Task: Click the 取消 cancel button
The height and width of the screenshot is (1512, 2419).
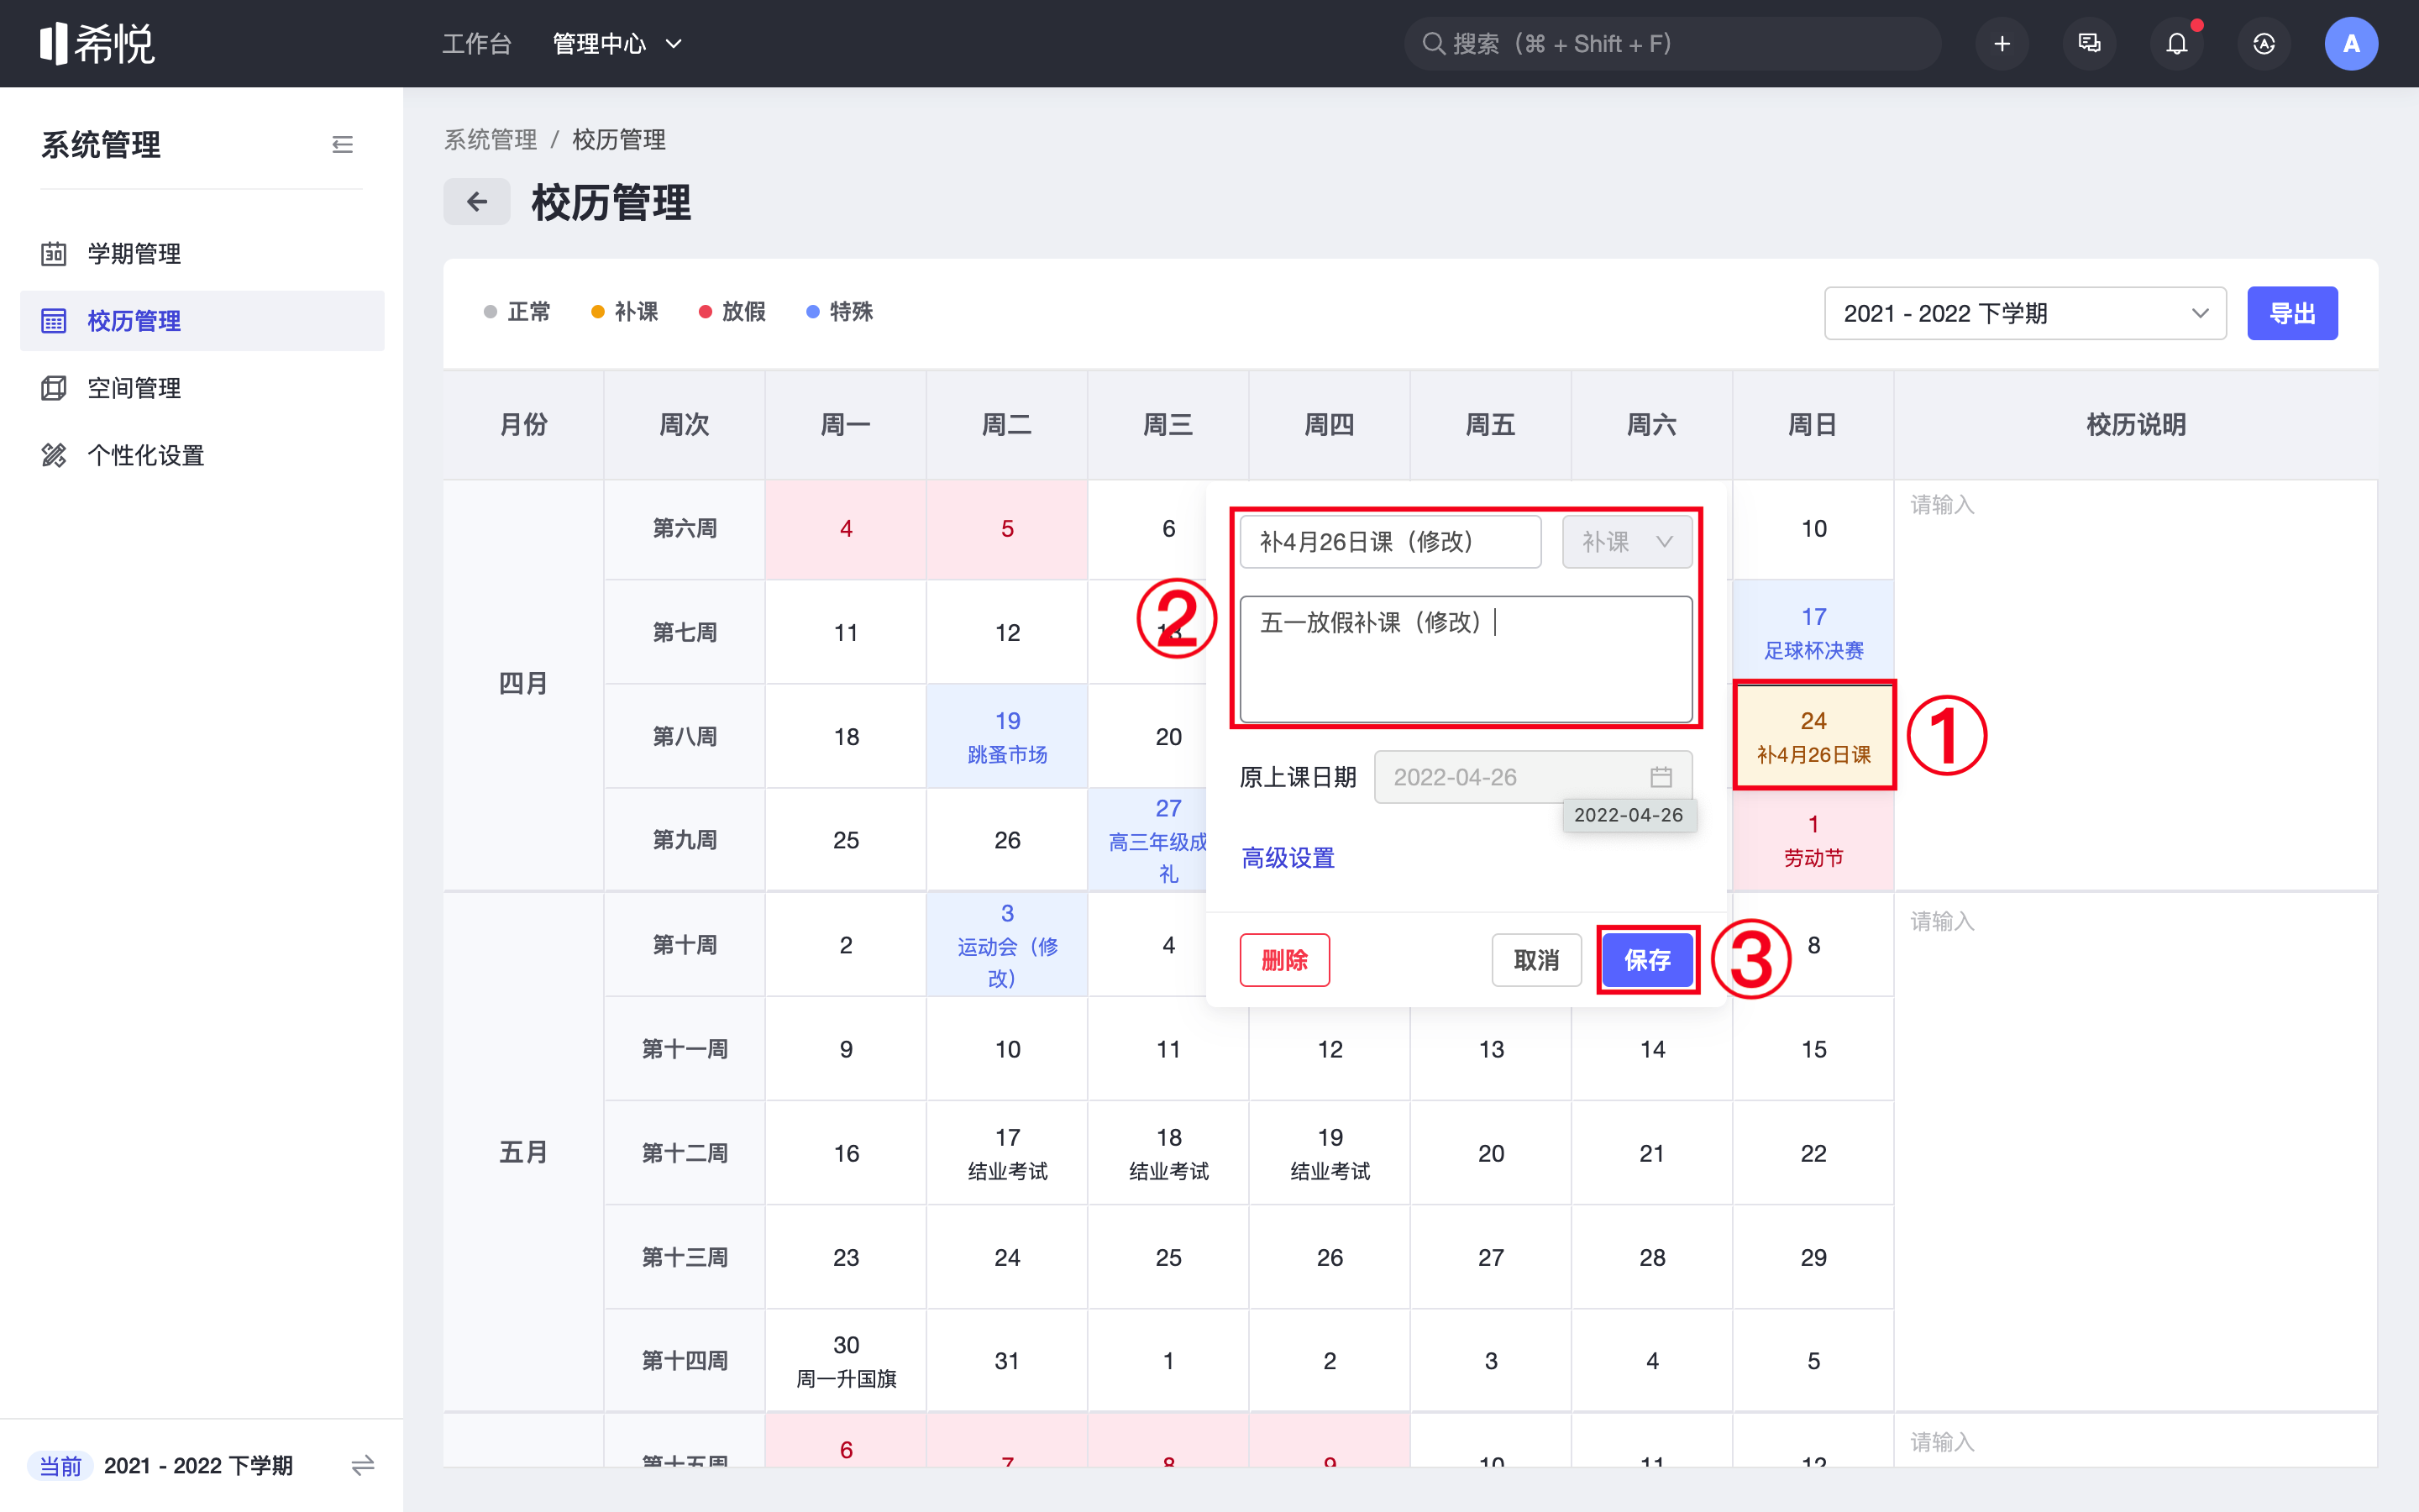Action: click(1536, 960)
